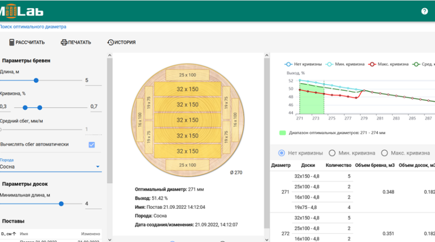Screen dimensions: 435x242
Task: Toggle Вычислять сбег автоматически checkbox
Action: pyautogui.click(x=91, y=145)
